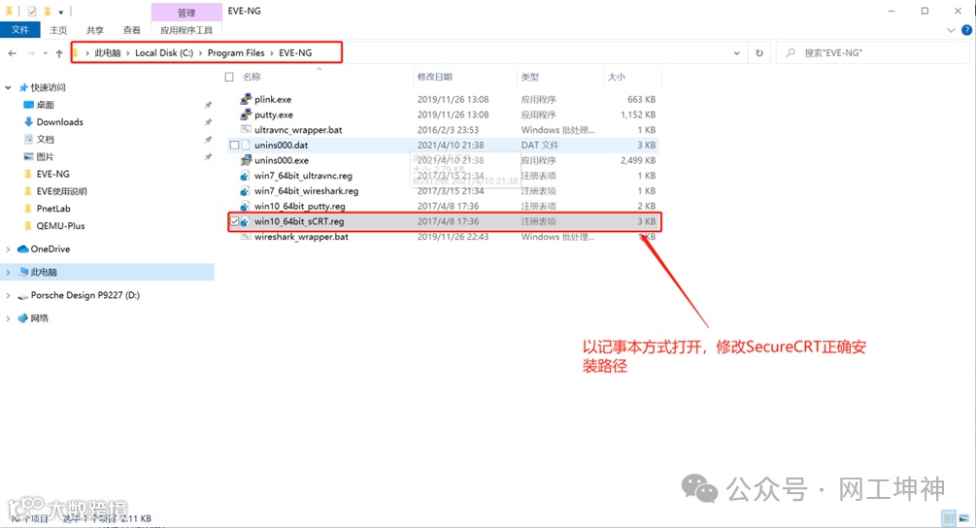Go back with the Back arrow

[13, 53]
